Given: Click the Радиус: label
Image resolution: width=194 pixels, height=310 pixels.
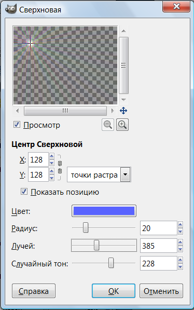Looking at the screenshot, I should click(24, 228).
